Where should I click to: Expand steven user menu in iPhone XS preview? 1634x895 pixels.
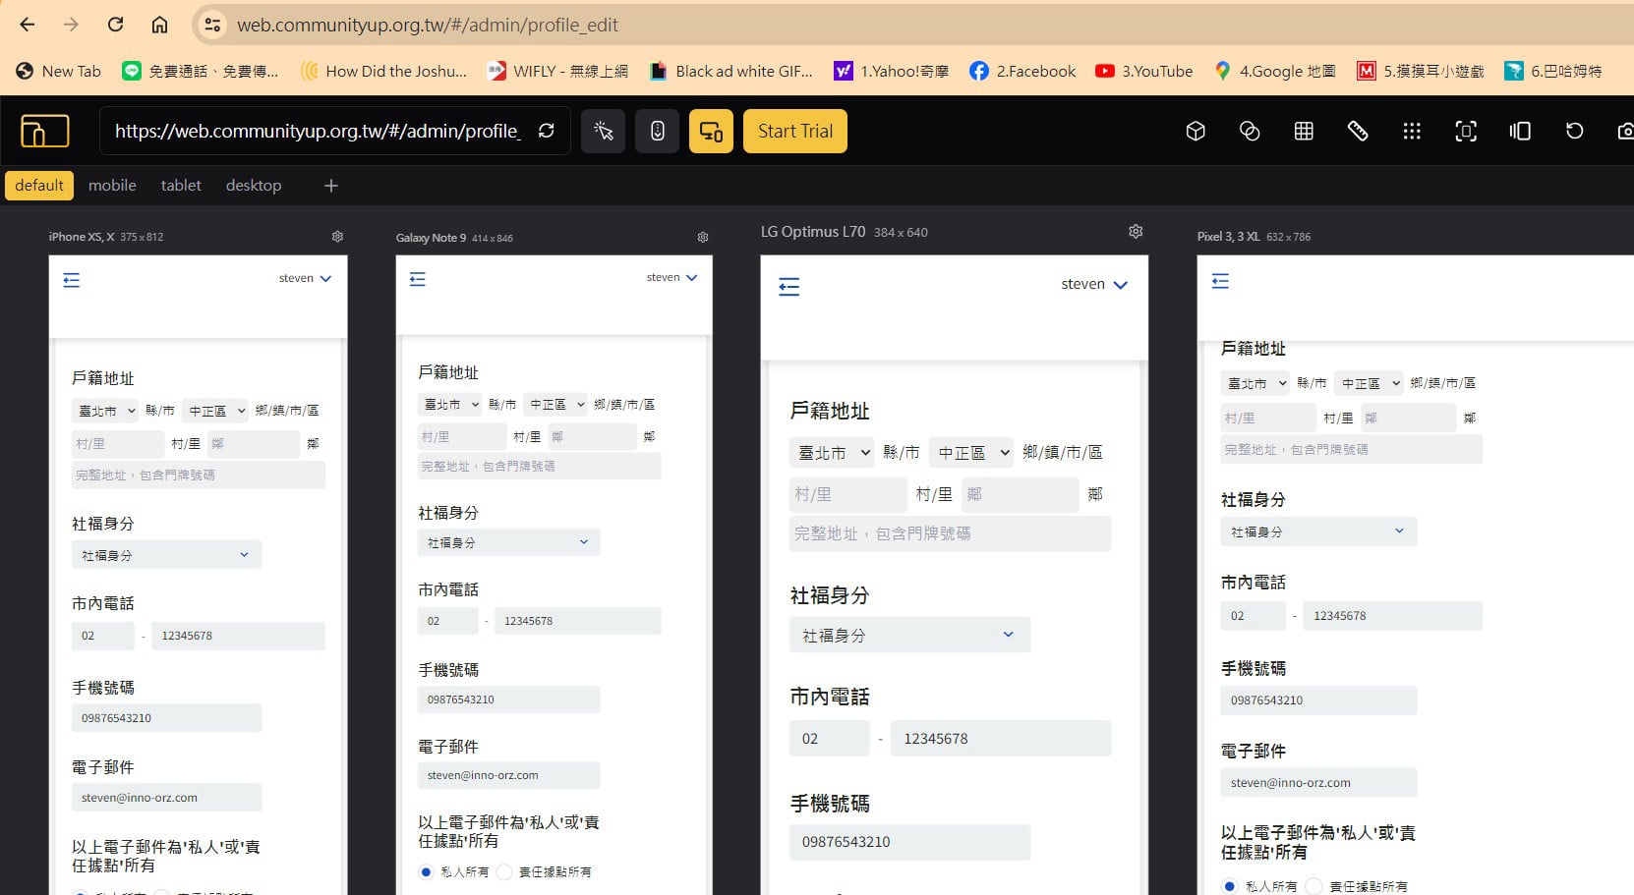tap(305, 278)
